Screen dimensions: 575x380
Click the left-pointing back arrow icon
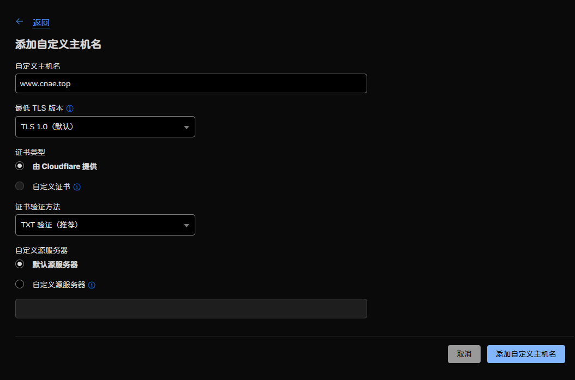pyautogui.click(x=20, y=22)
